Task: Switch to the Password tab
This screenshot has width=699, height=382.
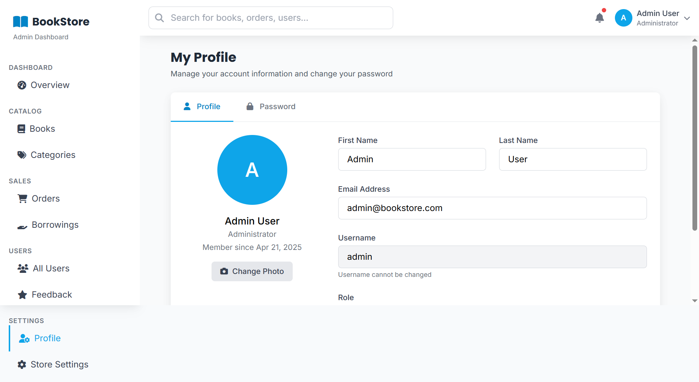Action: (271, 107)
